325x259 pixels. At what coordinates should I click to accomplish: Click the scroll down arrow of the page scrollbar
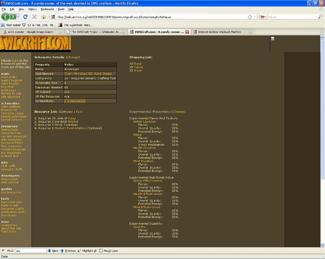tap(322, 245)
